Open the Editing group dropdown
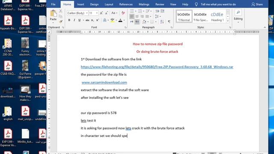 [238, 20]
